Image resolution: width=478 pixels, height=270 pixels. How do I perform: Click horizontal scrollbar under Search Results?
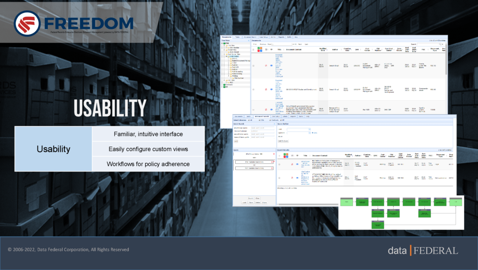point(308,205)
